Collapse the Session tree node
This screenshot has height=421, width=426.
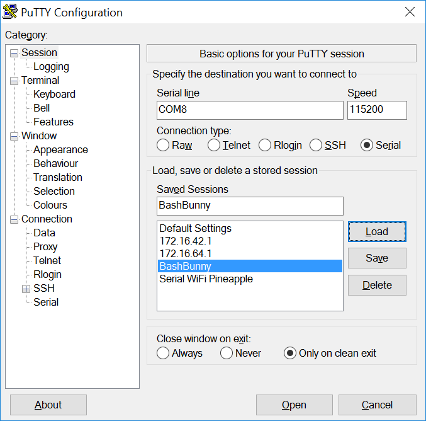[x=14, y=53]
